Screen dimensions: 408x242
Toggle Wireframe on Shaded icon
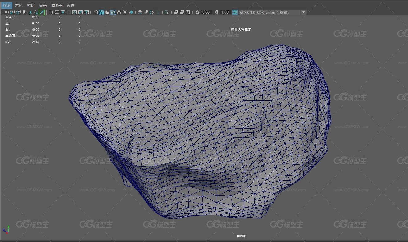(113, 12)
